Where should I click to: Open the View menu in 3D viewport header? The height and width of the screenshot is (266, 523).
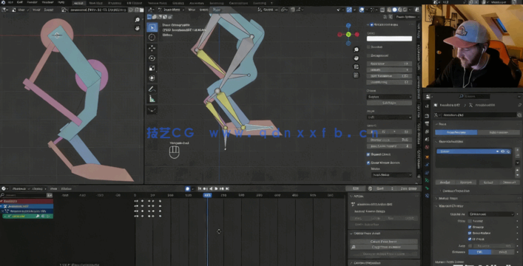pyautogui.click(x=192, y=10)
